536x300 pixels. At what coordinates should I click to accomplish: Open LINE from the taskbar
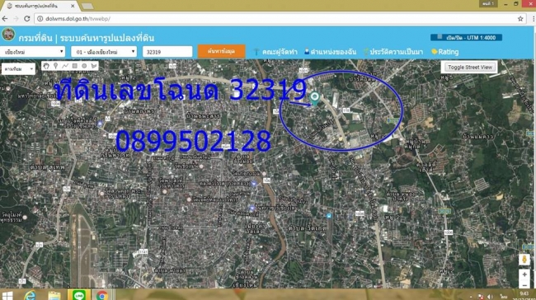79,294
